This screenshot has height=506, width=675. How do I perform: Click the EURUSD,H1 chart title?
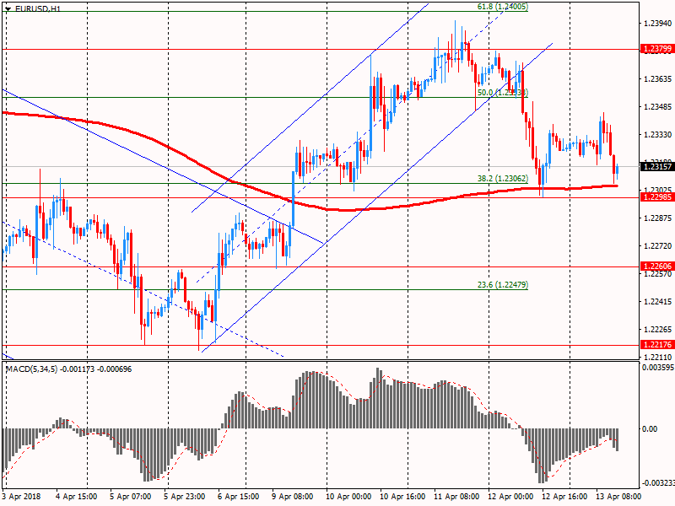click(37, 8)
